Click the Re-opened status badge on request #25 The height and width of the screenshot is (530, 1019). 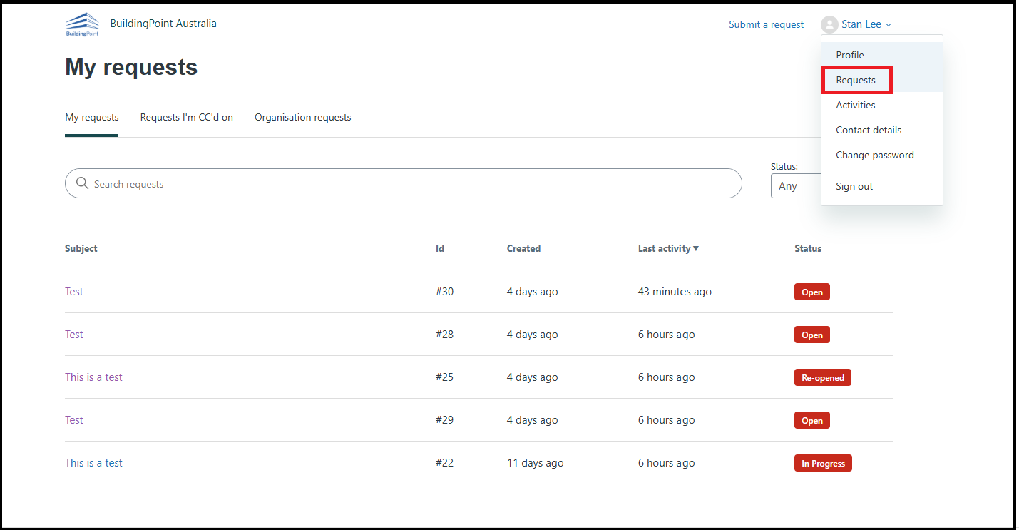click(x=822, y=377)
